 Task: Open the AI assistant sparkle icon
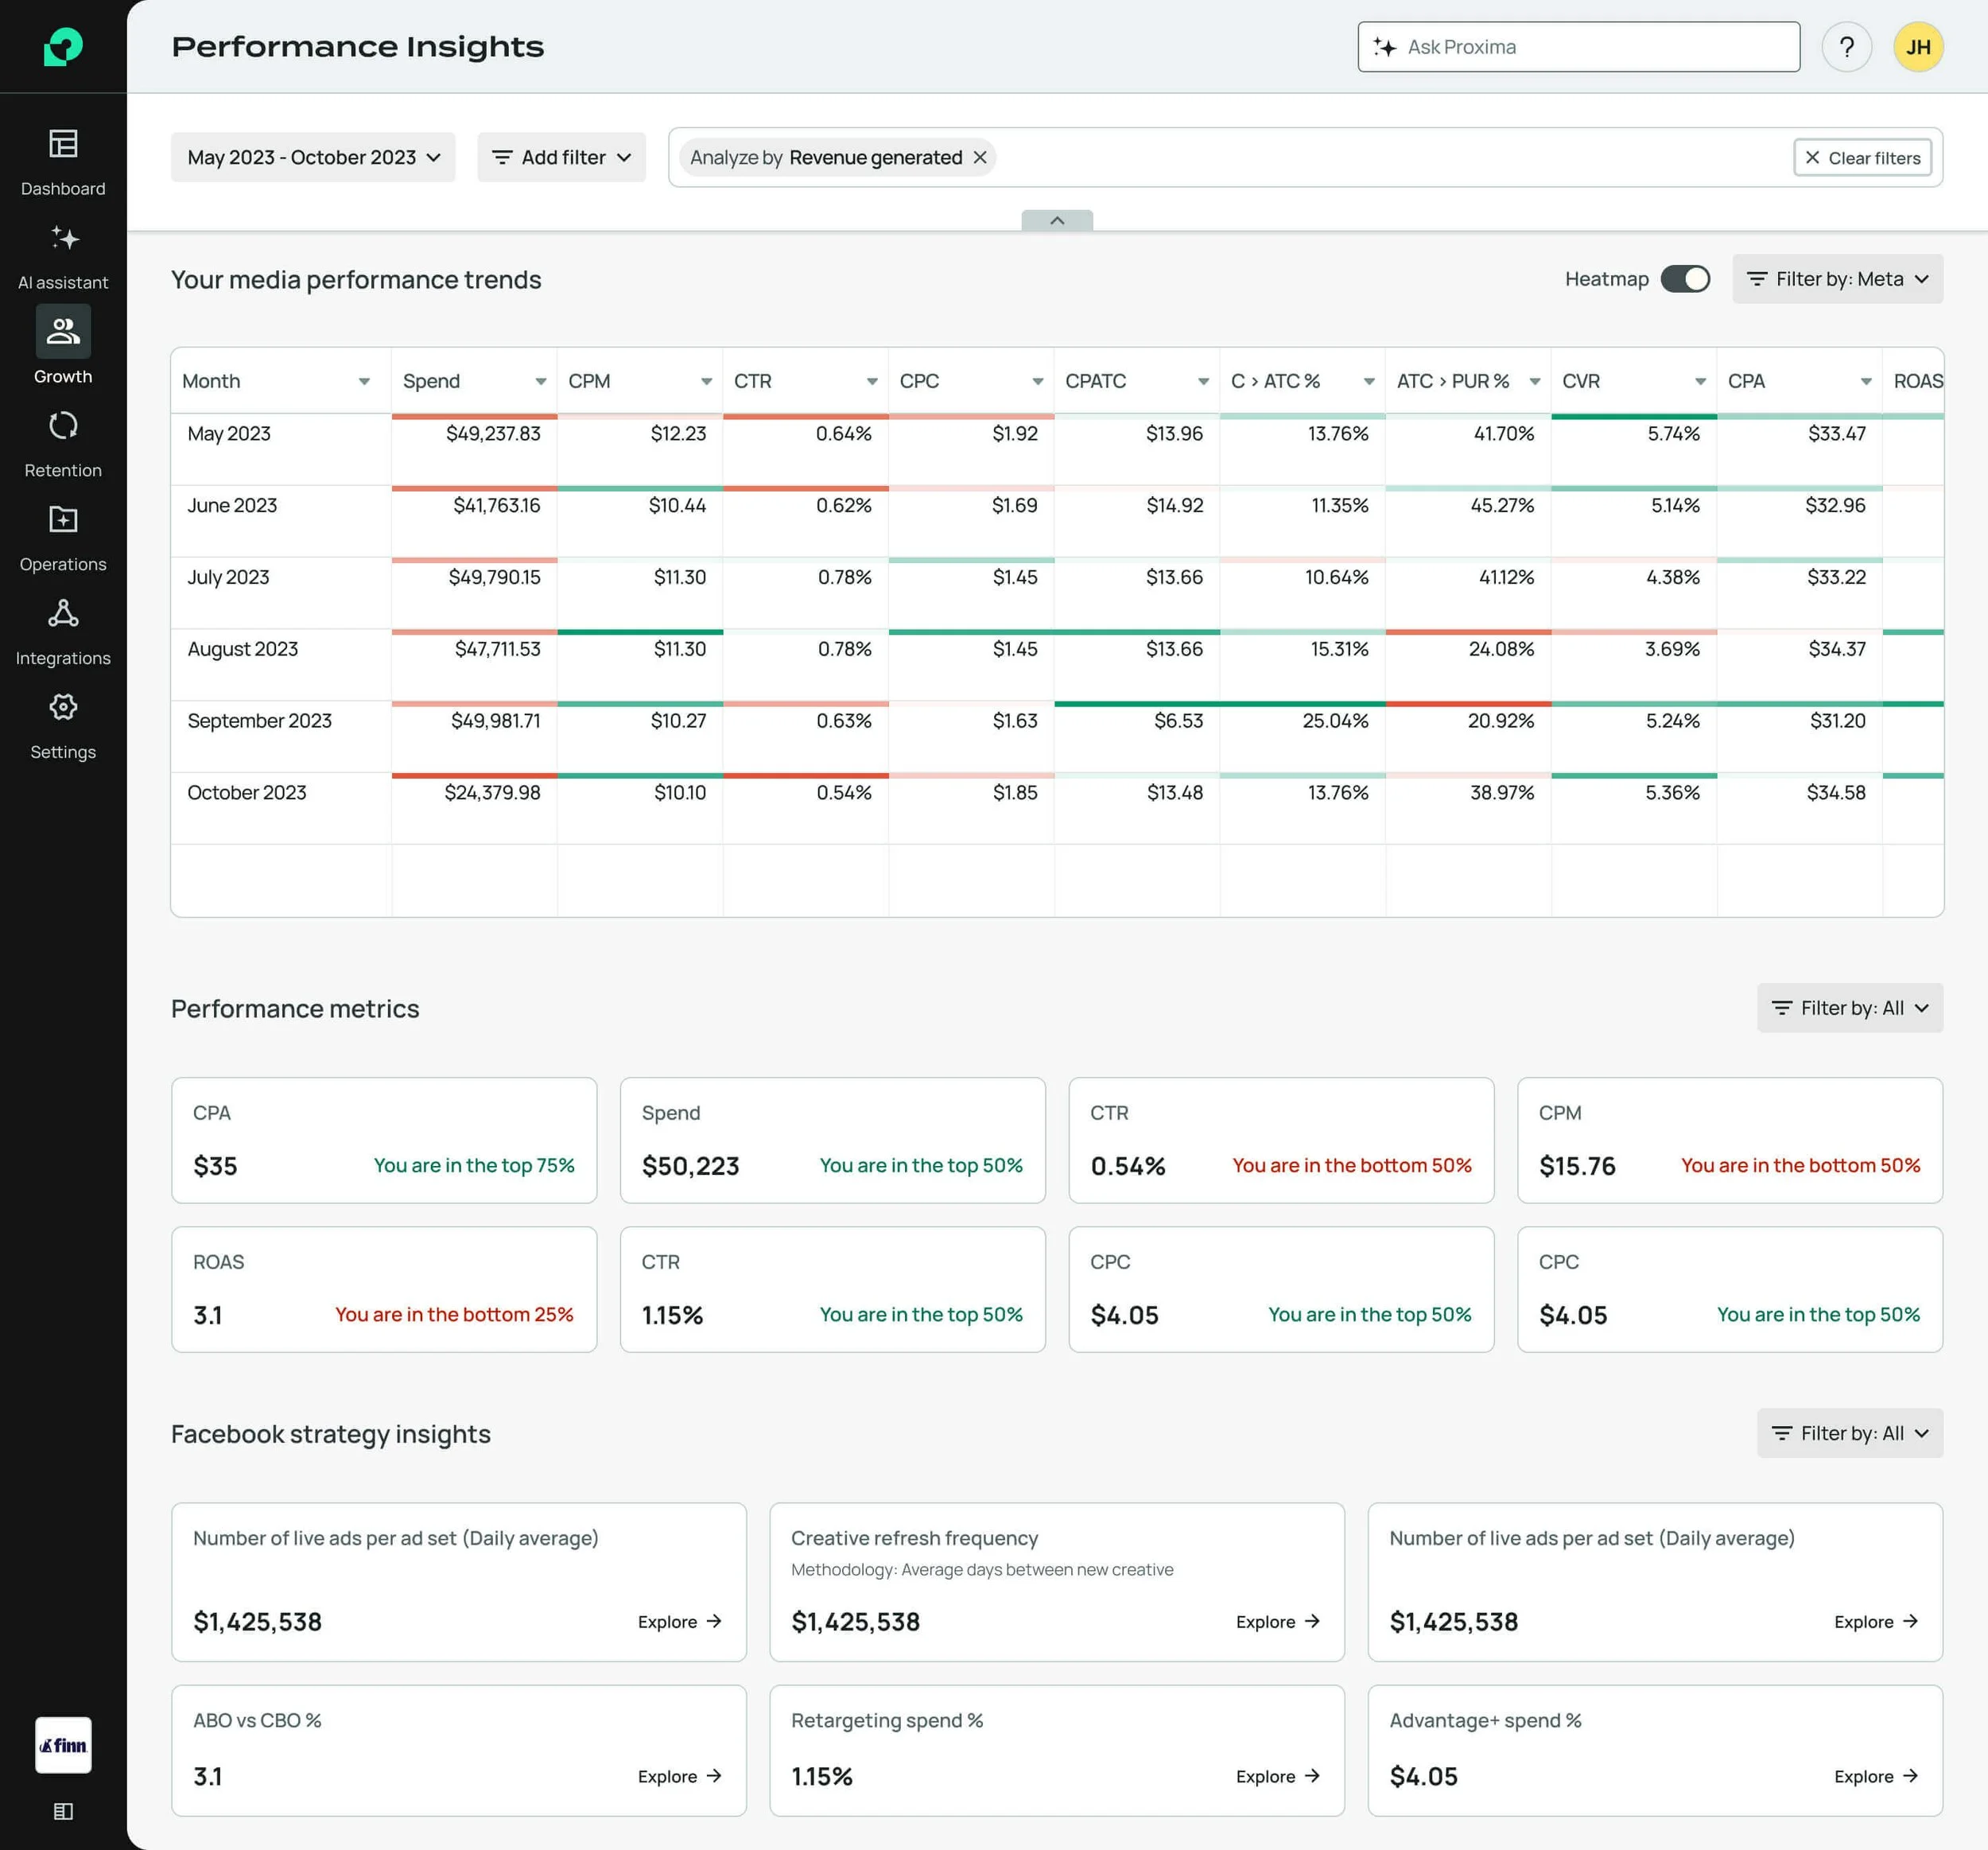pyautogui.click(x=63, y=238)
